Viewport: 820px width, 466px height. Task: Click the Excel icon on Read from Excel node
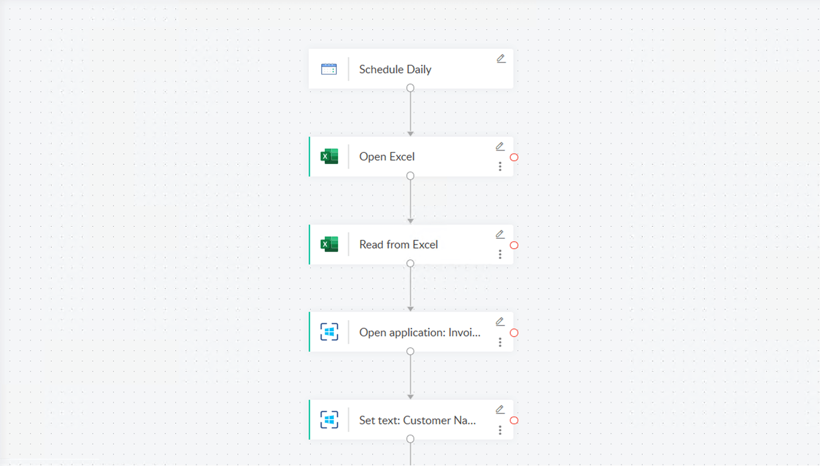(x=330, y=244)
